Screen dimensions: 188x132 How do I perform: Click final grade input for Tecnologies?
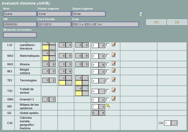[x=95, y=81]
